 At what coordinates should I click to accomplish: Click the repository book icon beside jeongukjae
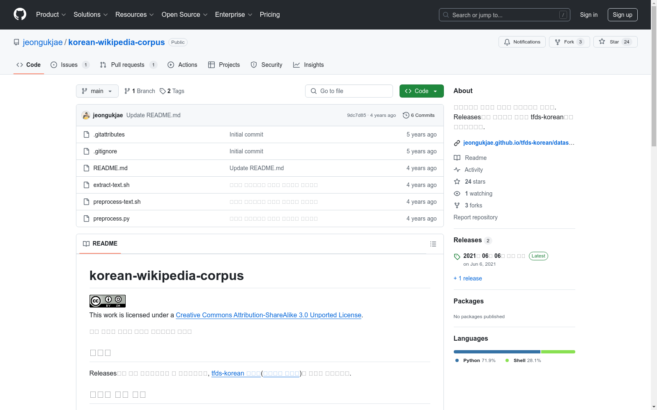pyautogui.click(x=16, y=42)
